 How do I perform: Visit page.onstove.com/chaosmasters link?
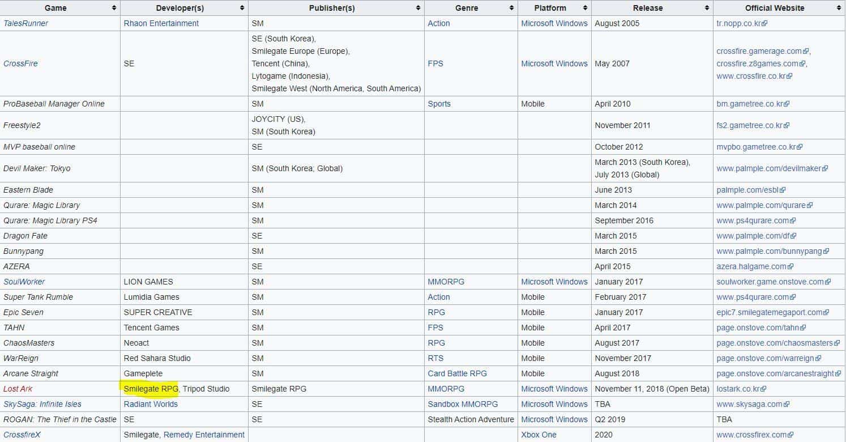[x=779, y=343]
